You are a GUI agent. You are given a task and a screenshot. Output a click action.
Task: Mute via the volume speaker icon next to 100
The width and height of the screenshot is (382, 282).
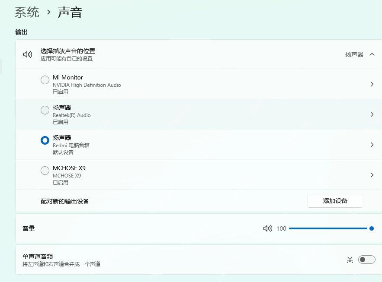tap(267, 228)
